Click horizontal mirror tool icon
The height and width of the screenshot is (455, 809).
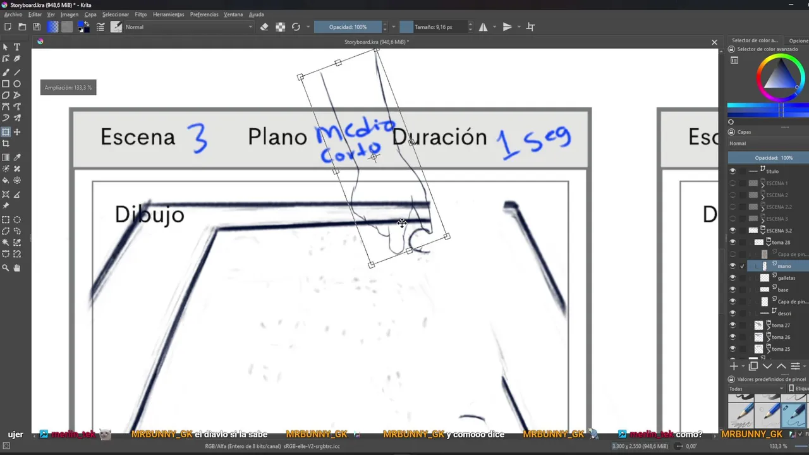pyautogui.click(x=483, y=27)
